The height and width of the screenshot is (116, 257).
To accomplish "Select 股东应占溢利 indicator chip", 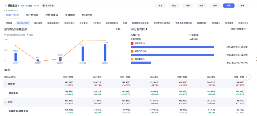I will 23,23.
